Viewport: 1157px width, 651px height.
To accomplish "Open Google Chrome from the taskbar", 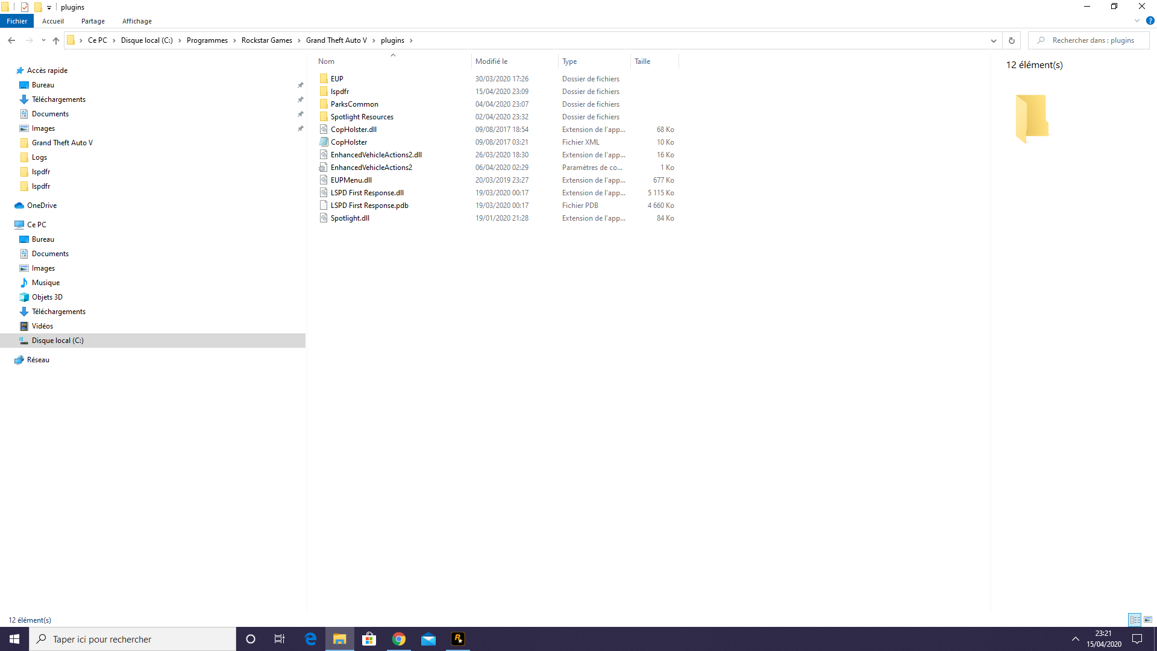I will (x=399, y=639).
